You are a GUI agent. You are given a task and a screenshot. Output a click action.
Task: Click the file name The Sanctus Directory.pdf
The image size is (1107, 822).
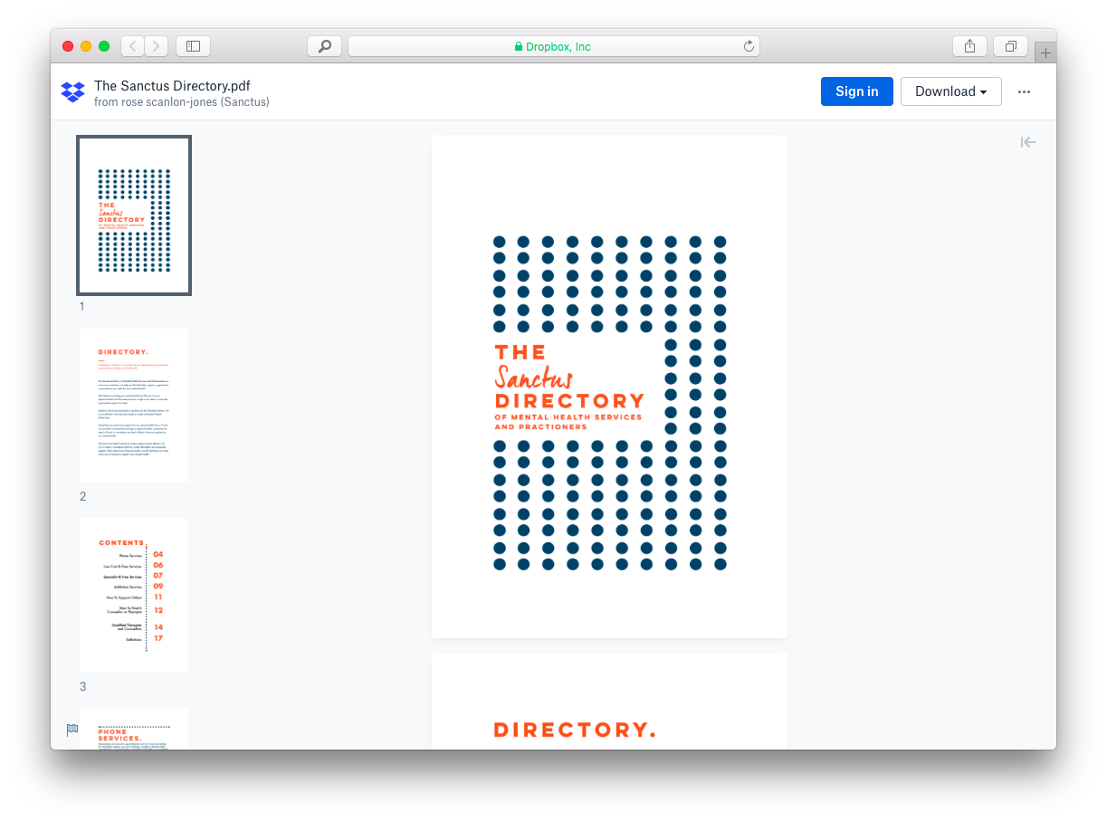click(x=172, y=86)
